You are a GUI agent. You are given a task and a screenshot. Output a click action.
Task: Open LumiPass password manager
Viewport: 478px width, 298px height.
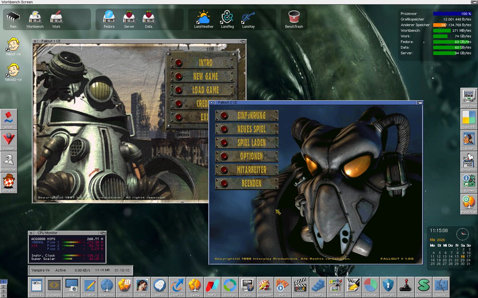coord(388,287)
